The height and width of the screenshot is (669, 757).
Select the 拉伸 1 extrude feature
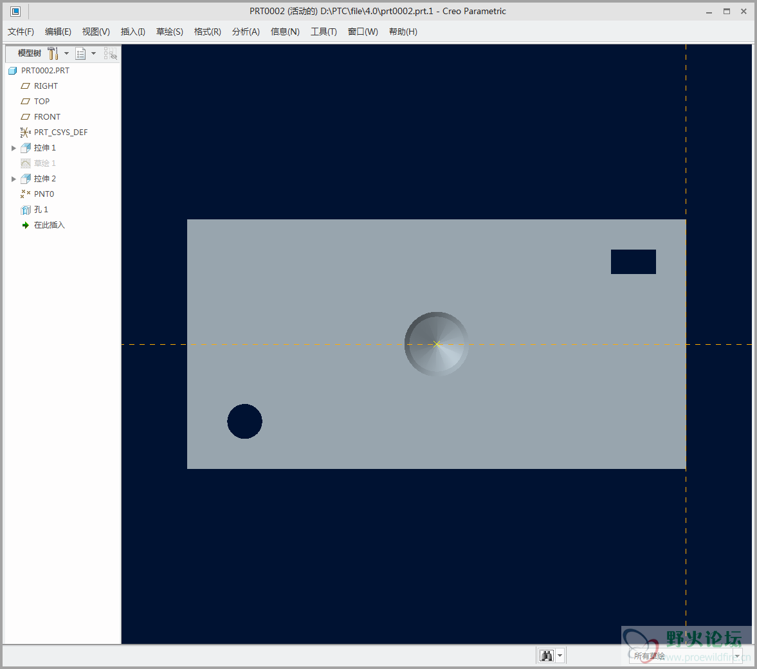[38, 148]
